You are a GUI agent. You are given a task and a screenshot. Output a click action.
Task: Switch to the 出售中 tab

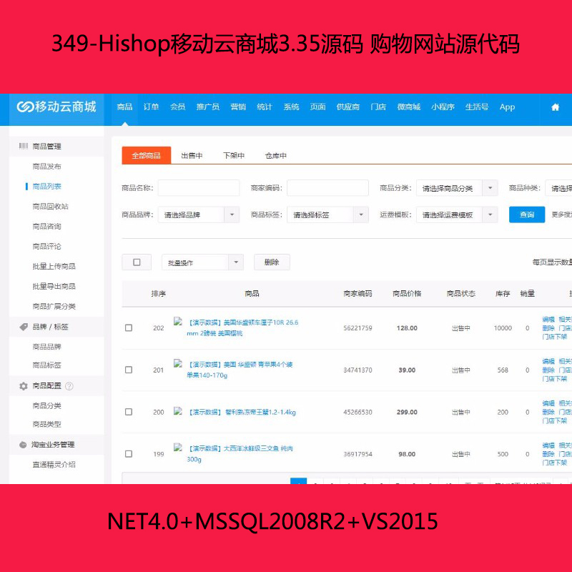(192, 156)
